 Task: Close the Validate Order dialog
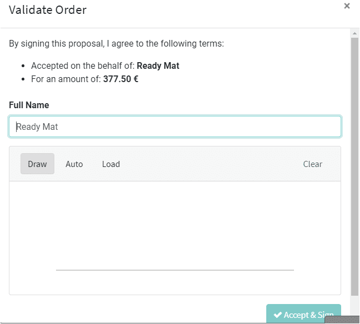(x=347, y=6)
